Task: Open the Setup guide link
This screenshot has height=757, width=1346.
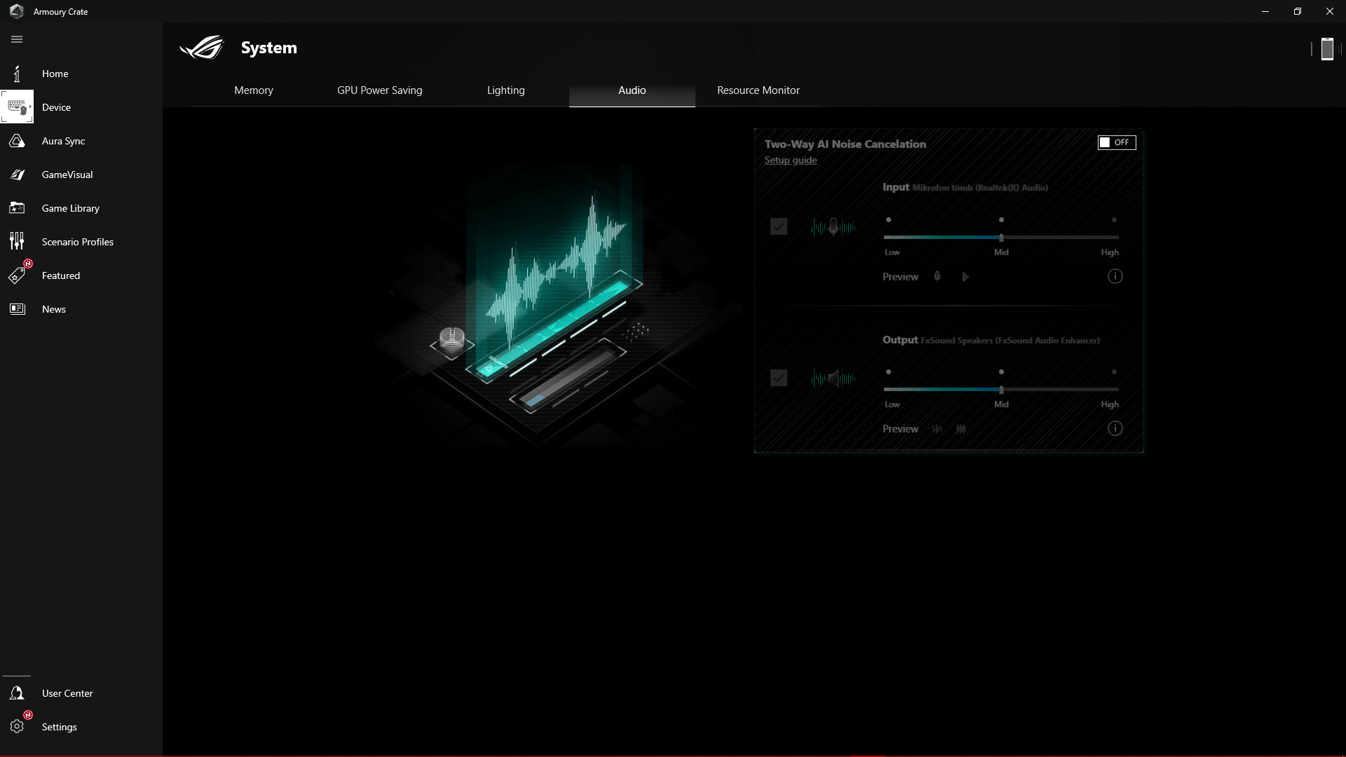Action: 791,160
